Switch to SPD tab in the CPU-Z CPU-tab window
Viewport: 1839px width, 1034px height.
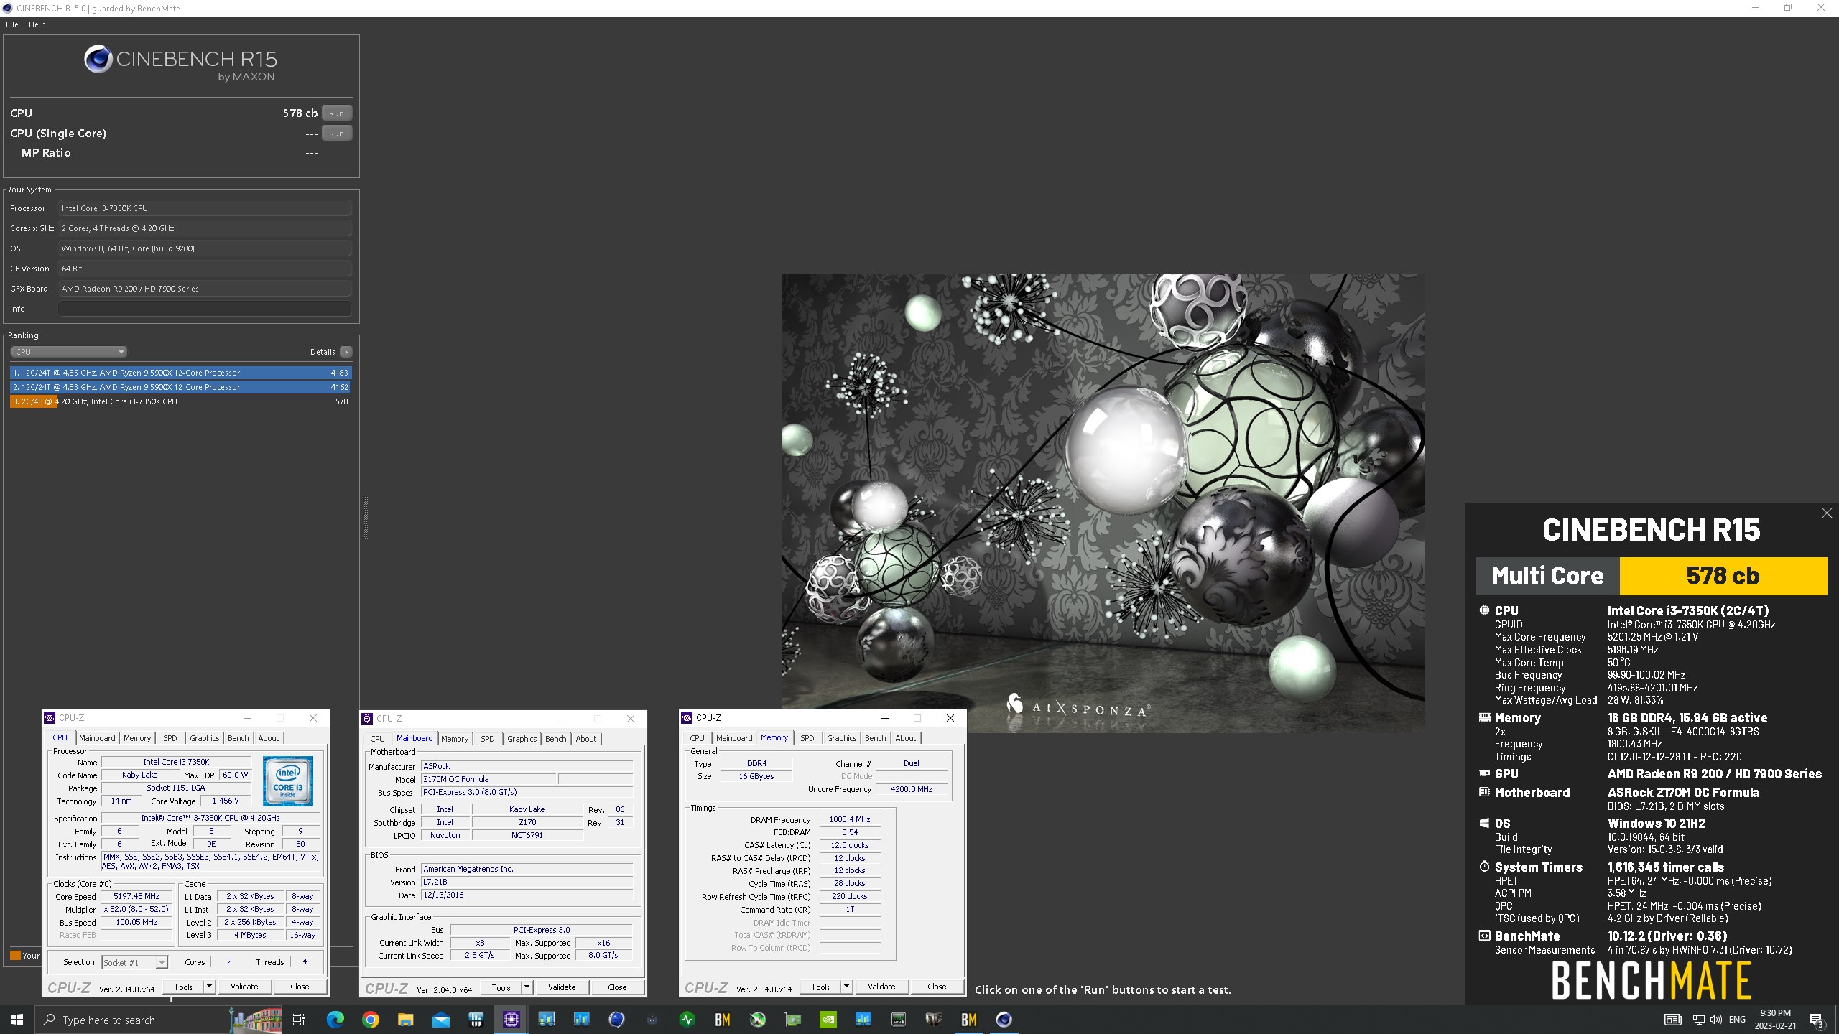(170, 738)
